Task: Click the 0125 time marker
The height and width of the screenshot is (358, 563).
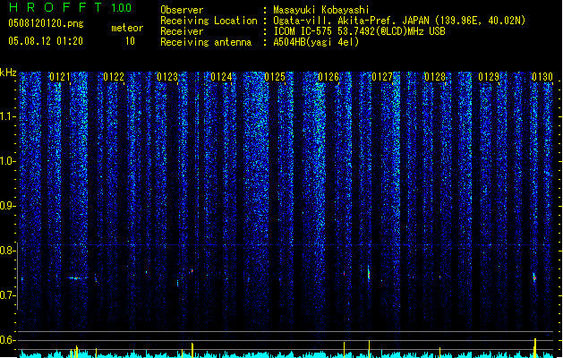Action: (x=275, y=77)
